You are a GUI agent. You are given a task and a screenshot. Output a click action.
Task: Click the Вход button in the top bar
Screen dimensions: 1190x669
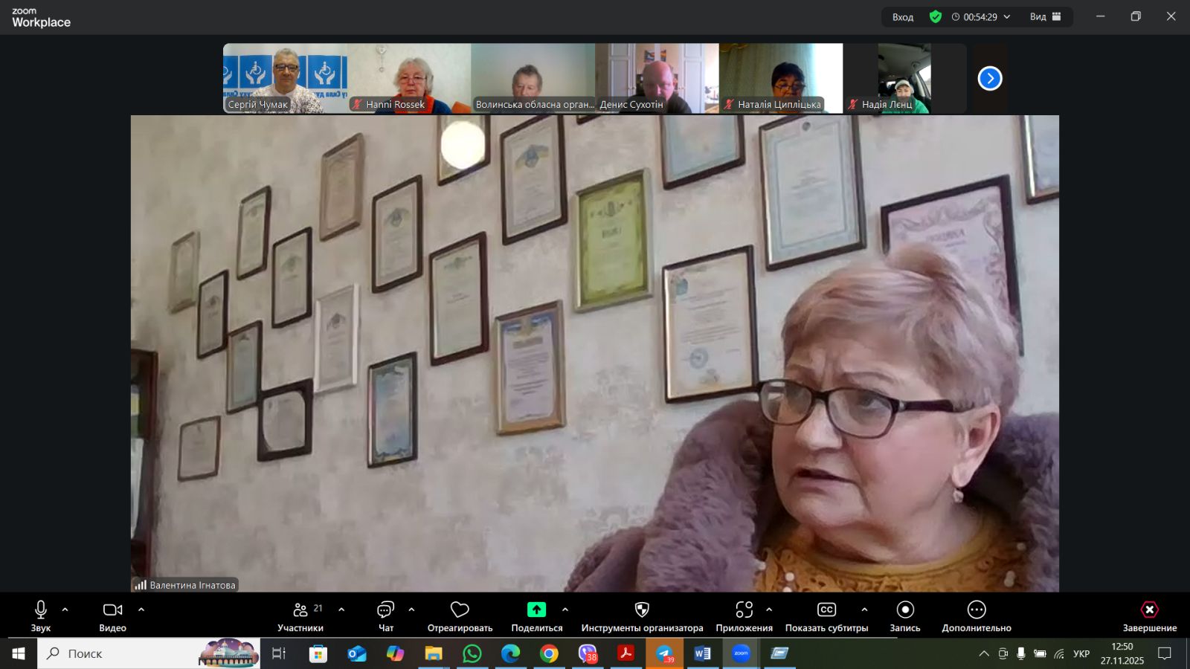pyautogui.click(x=902, y=17)
